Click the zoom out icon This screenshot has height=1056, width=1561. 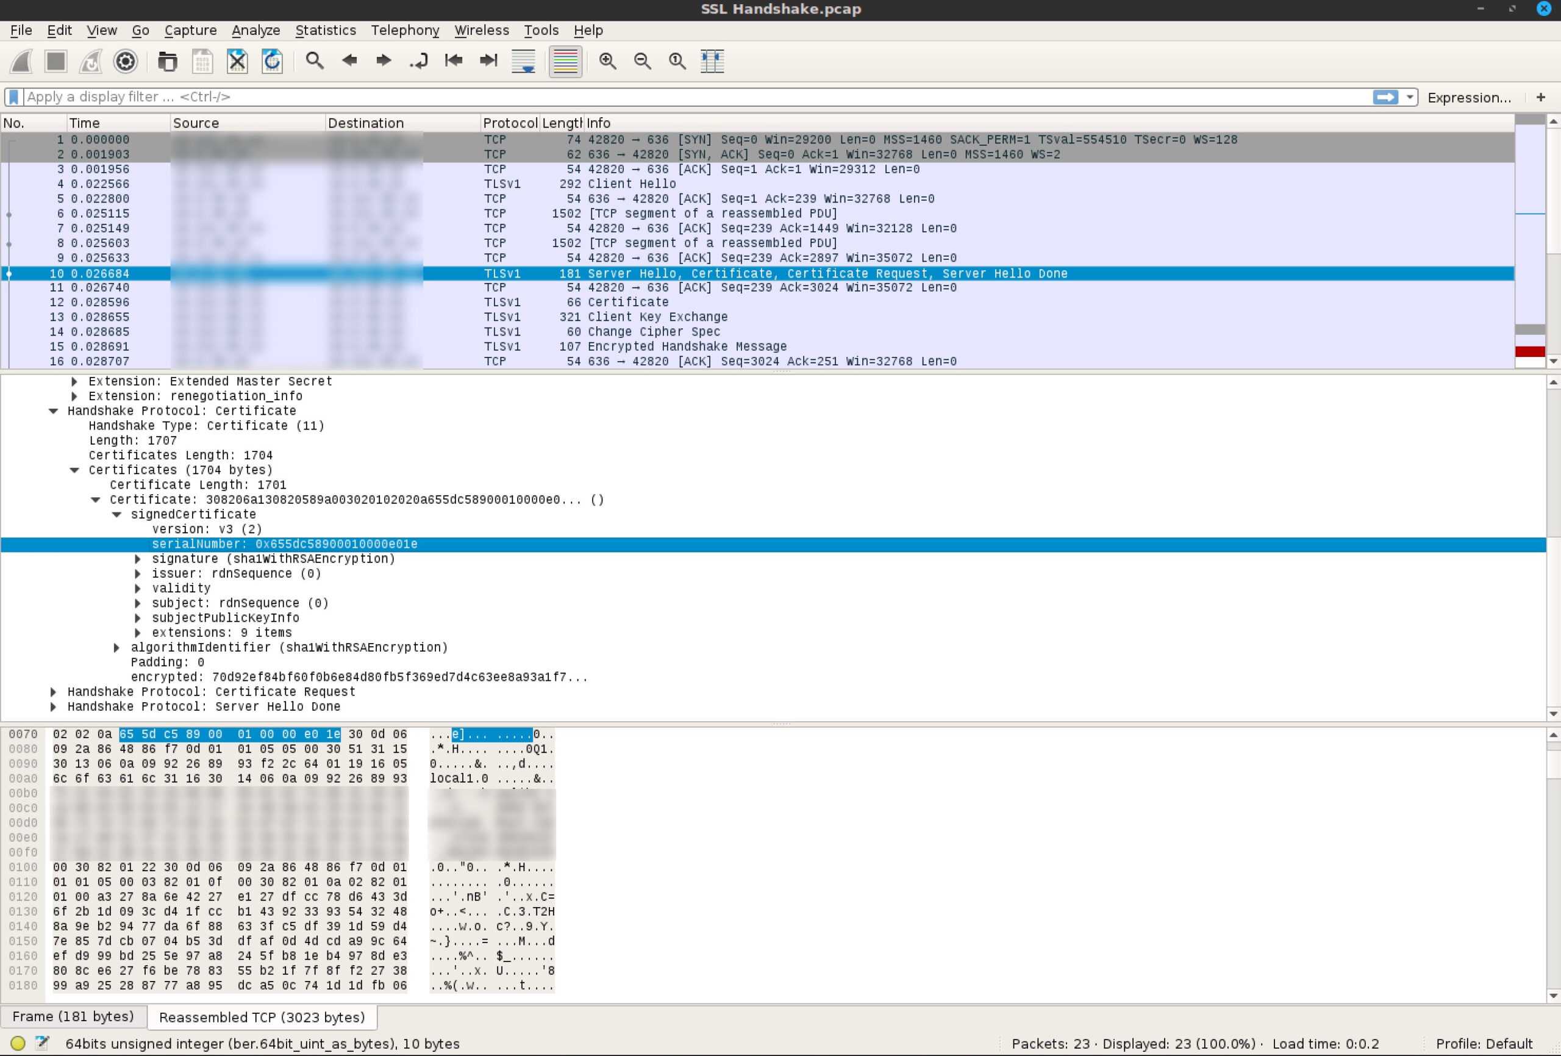click(642, 60)
